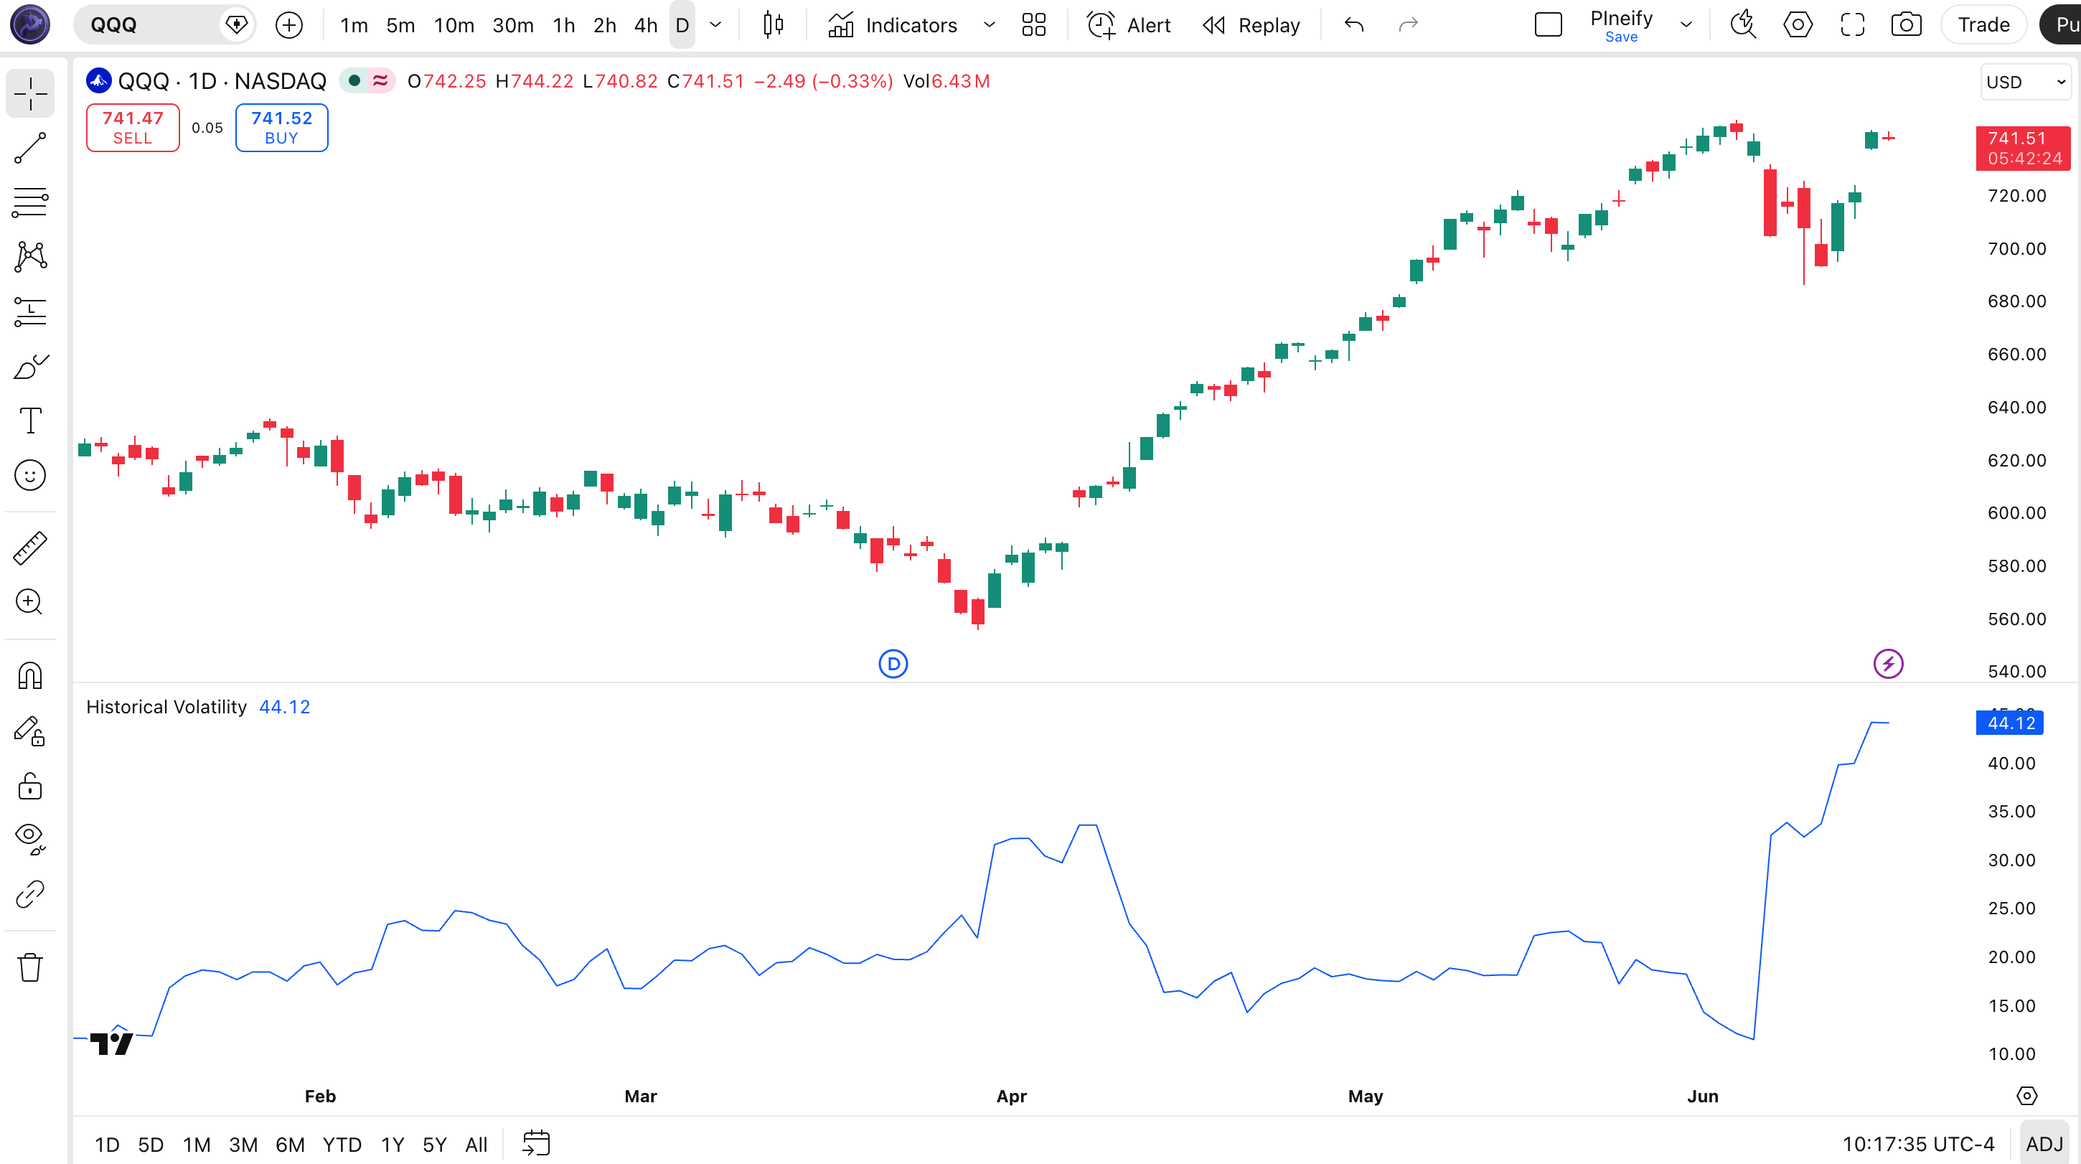Viewport: 2081px width, 1164px height.
Task: Toggle stay in drawing mode
Action: [30, 731]
